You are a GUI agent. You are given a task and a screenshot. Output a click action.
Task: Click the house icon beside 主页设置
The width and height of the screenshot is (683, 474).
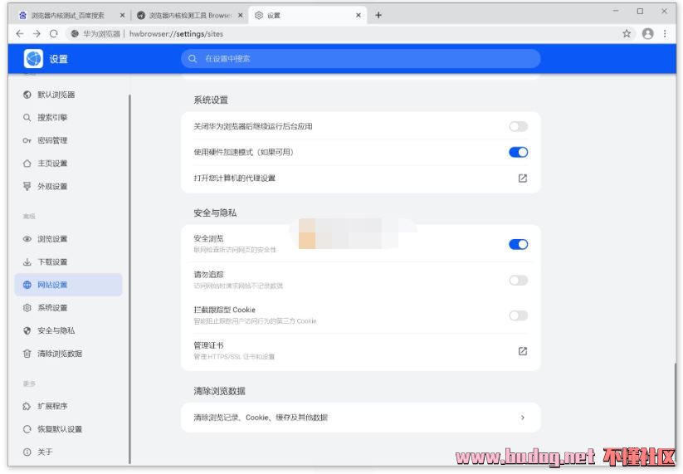pyautogui.click(x=27, y=164)
